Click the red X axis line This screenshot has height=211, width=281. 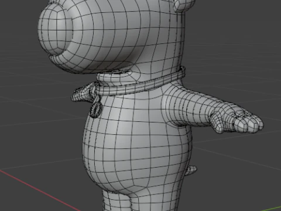(x=39, y=190)
